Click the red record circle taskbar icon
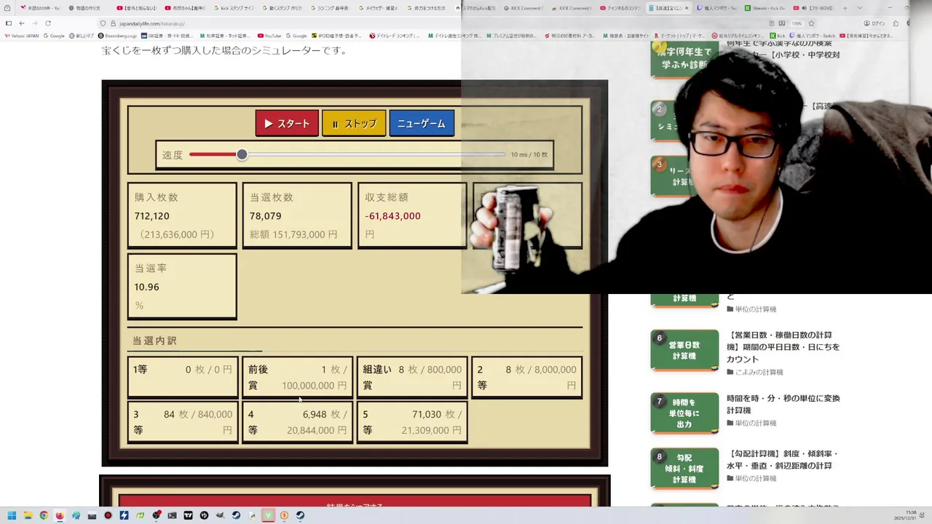 click(x=108, y=515)
